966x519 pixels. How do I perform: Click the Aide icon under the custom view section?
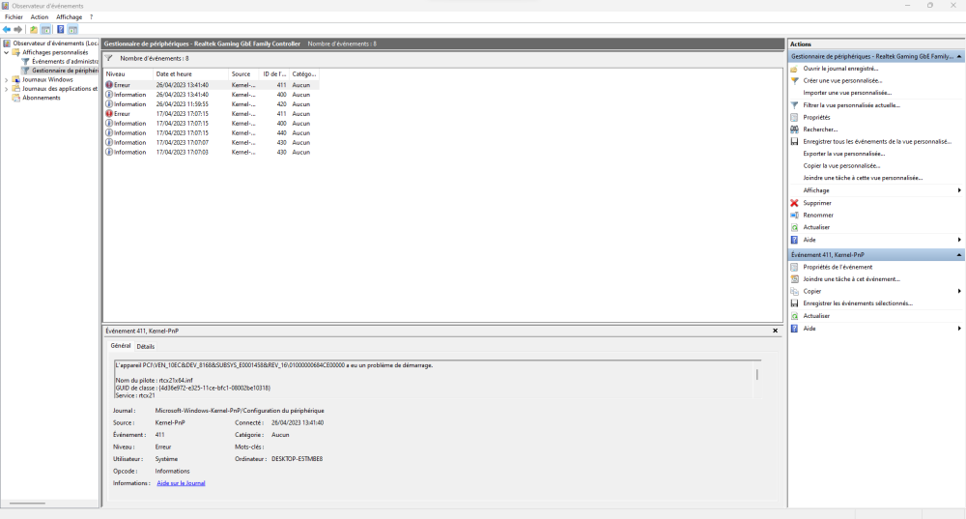click(795, 240)
